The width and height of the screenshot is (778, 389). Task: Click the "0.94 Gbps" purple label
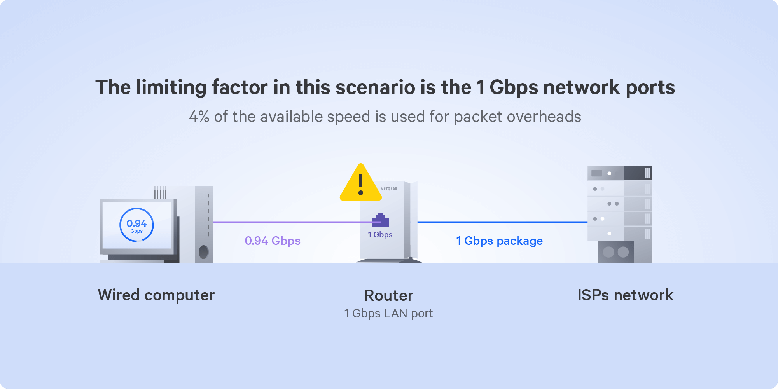point(273,241)
